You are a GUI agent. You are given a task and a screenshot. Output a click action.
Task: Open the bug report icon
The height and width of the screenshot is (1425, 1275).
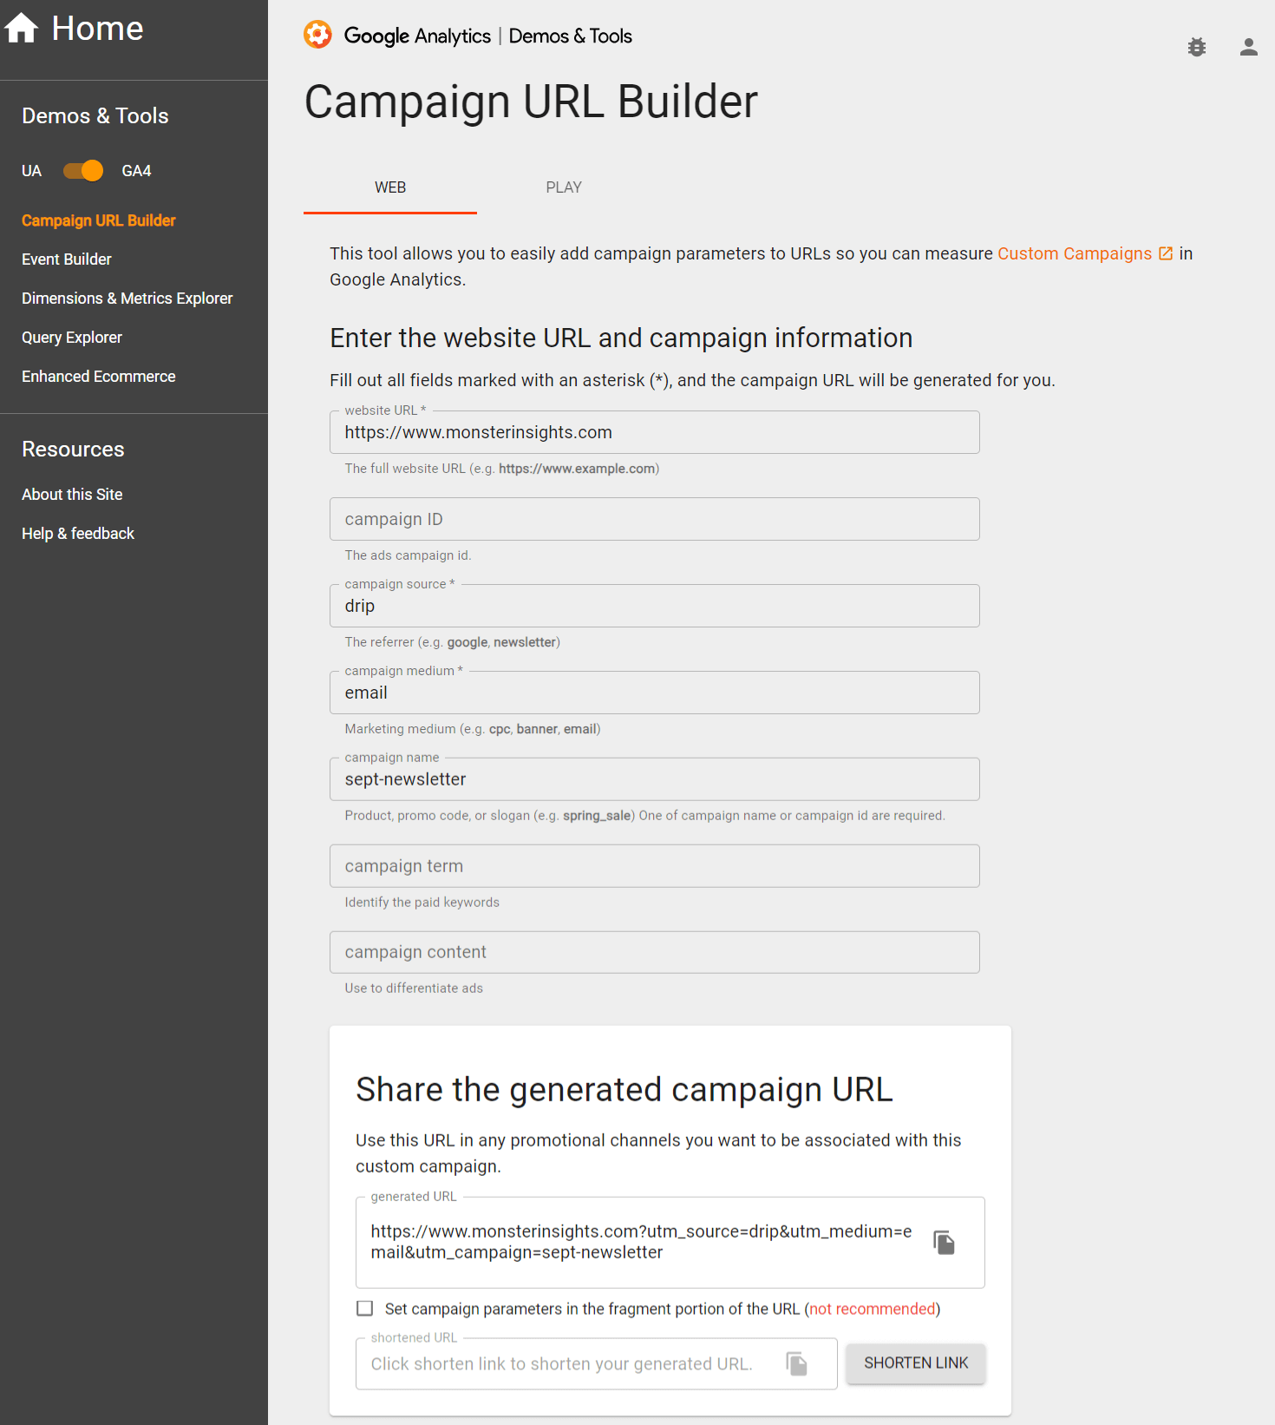click(1197, 48)
